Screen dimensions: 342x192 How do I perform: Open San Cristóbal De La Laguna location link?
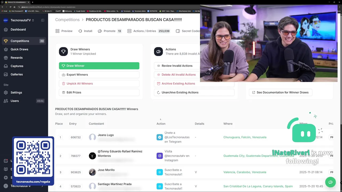(258, 186)
